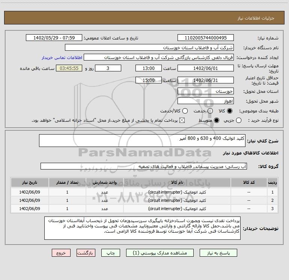Click the نام دستگاه خریدار field

coord(149,48)
